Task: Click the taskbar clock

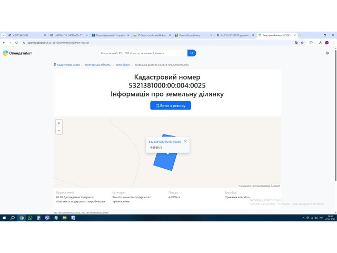Action: 330,218
